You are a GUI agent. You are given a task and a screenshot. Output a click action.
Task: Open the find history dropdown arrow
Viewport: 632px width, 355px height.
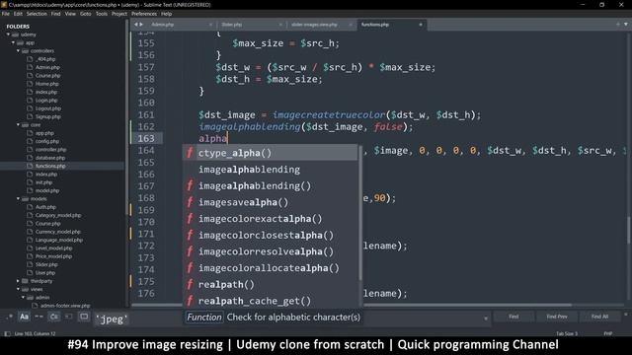[x=486, y=319]
